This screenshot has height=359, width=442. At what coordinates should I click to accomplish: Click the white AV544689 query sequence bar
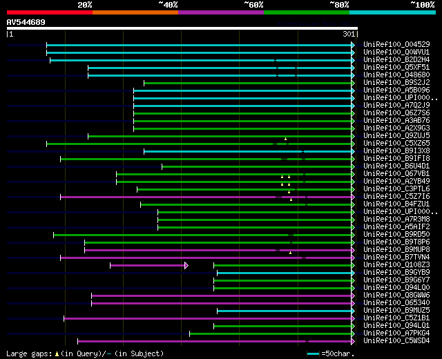pos(182,28)
